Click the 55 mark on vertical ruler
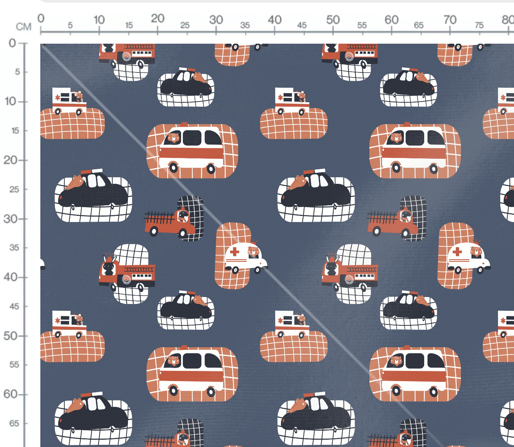This screenshot has height=447, width=514. click(14, 364)
